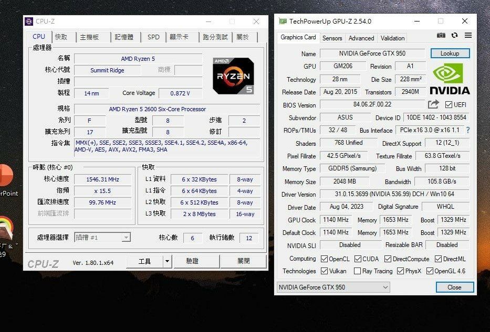Click the BIOS Version field 84.06.2F.00.22

pyautogui.click(x=372, y=104)
